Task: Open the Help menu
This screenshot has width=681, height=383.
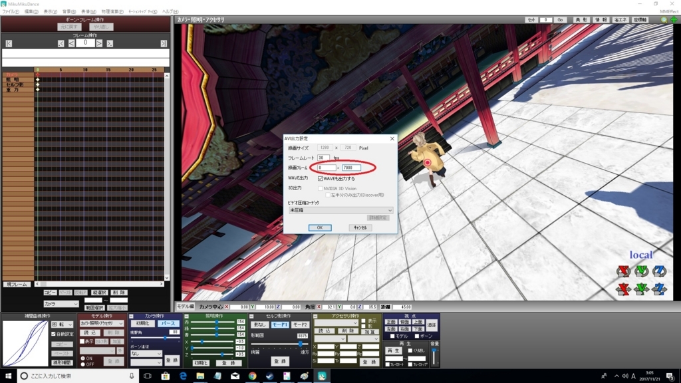Action: coord(170,12)
